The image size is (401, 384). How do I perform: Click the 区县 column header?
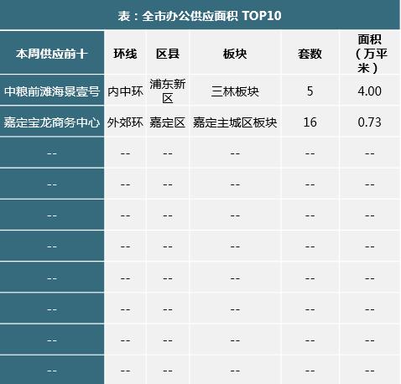(x=168, y=54)
